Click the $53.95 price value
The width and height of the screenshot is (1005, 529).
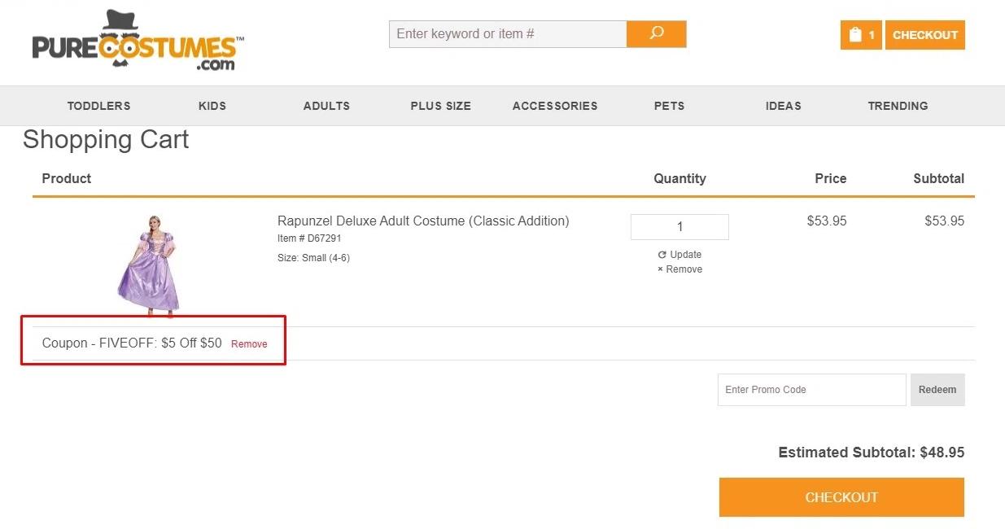(x=827, y=221)
